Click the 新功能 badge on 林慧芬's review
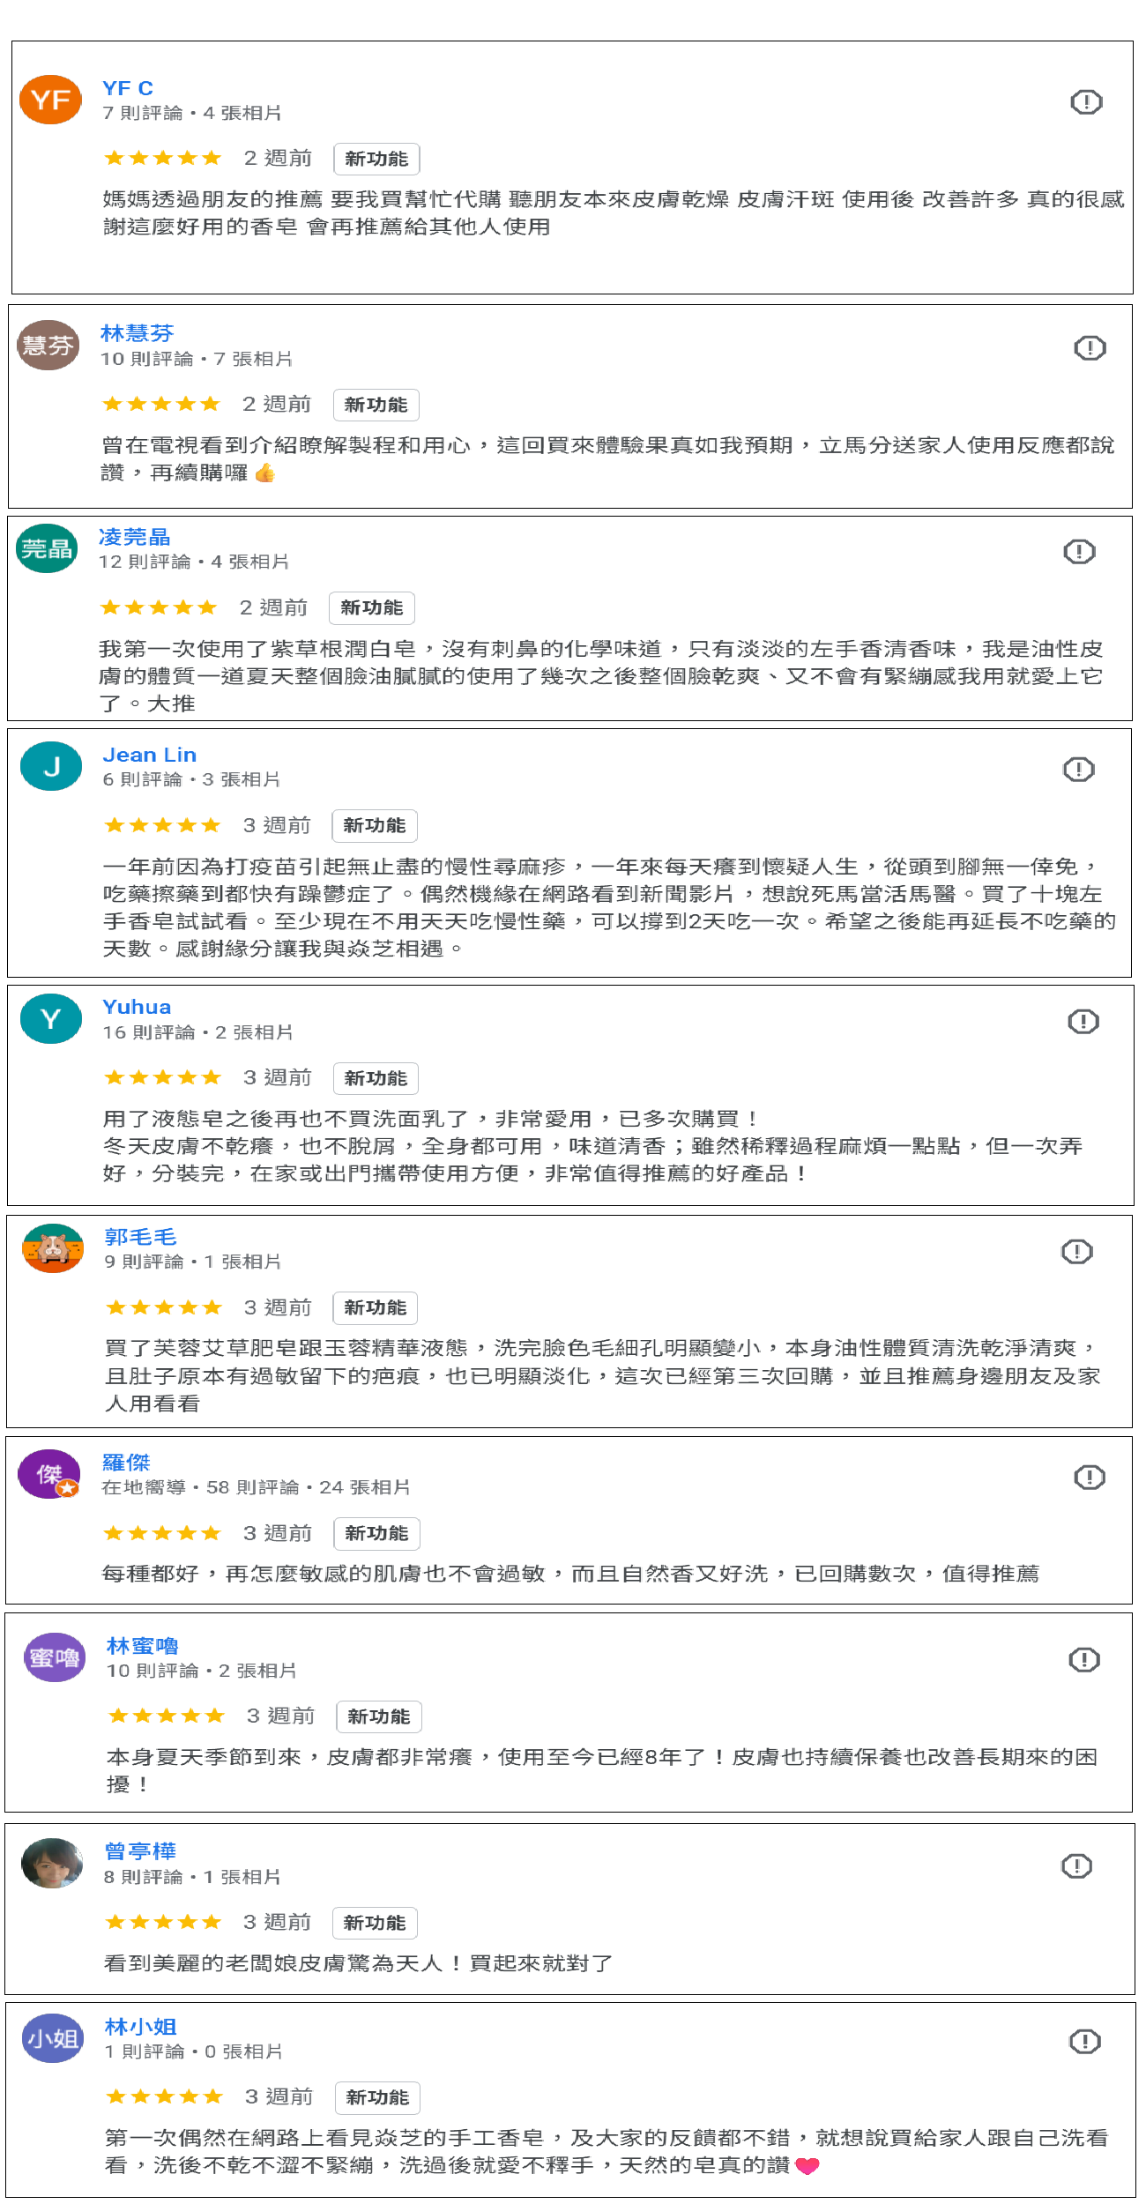 [376, 406]
